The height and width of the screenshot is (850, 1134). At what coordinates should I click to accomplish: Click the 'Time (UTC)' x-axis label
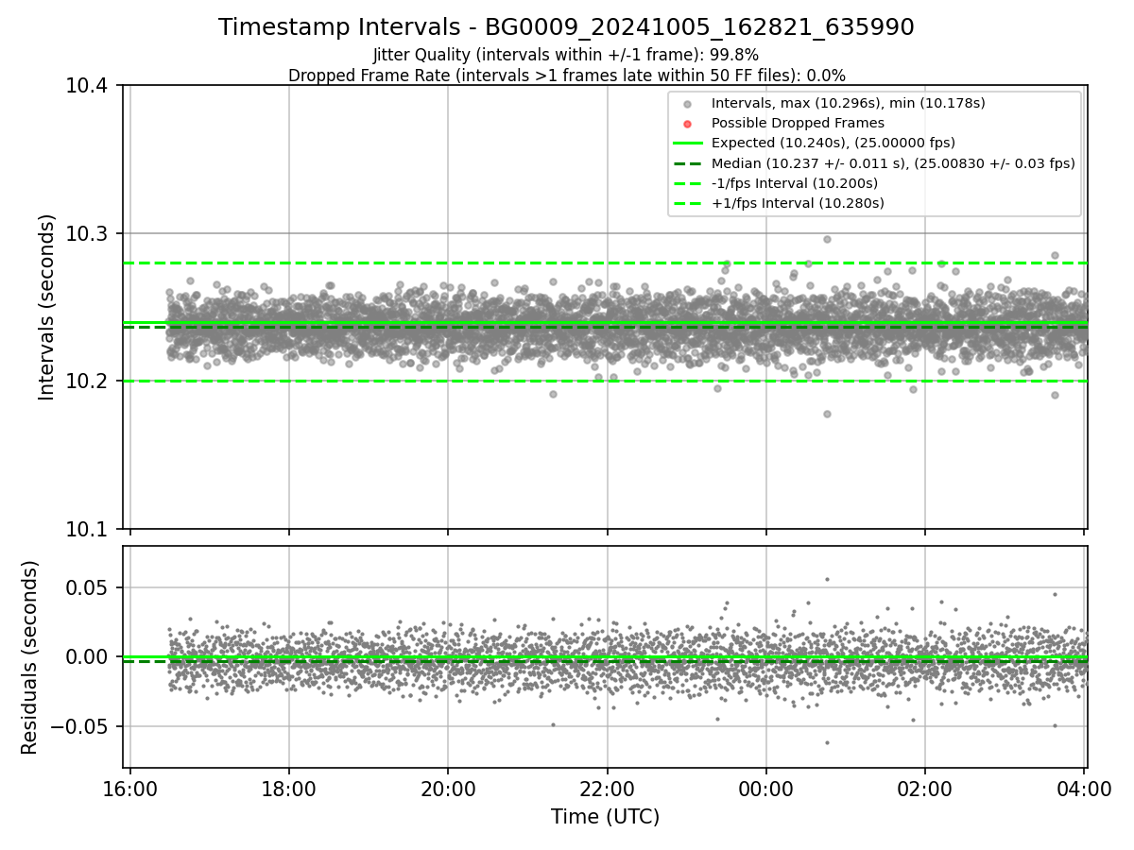[605, 817]
